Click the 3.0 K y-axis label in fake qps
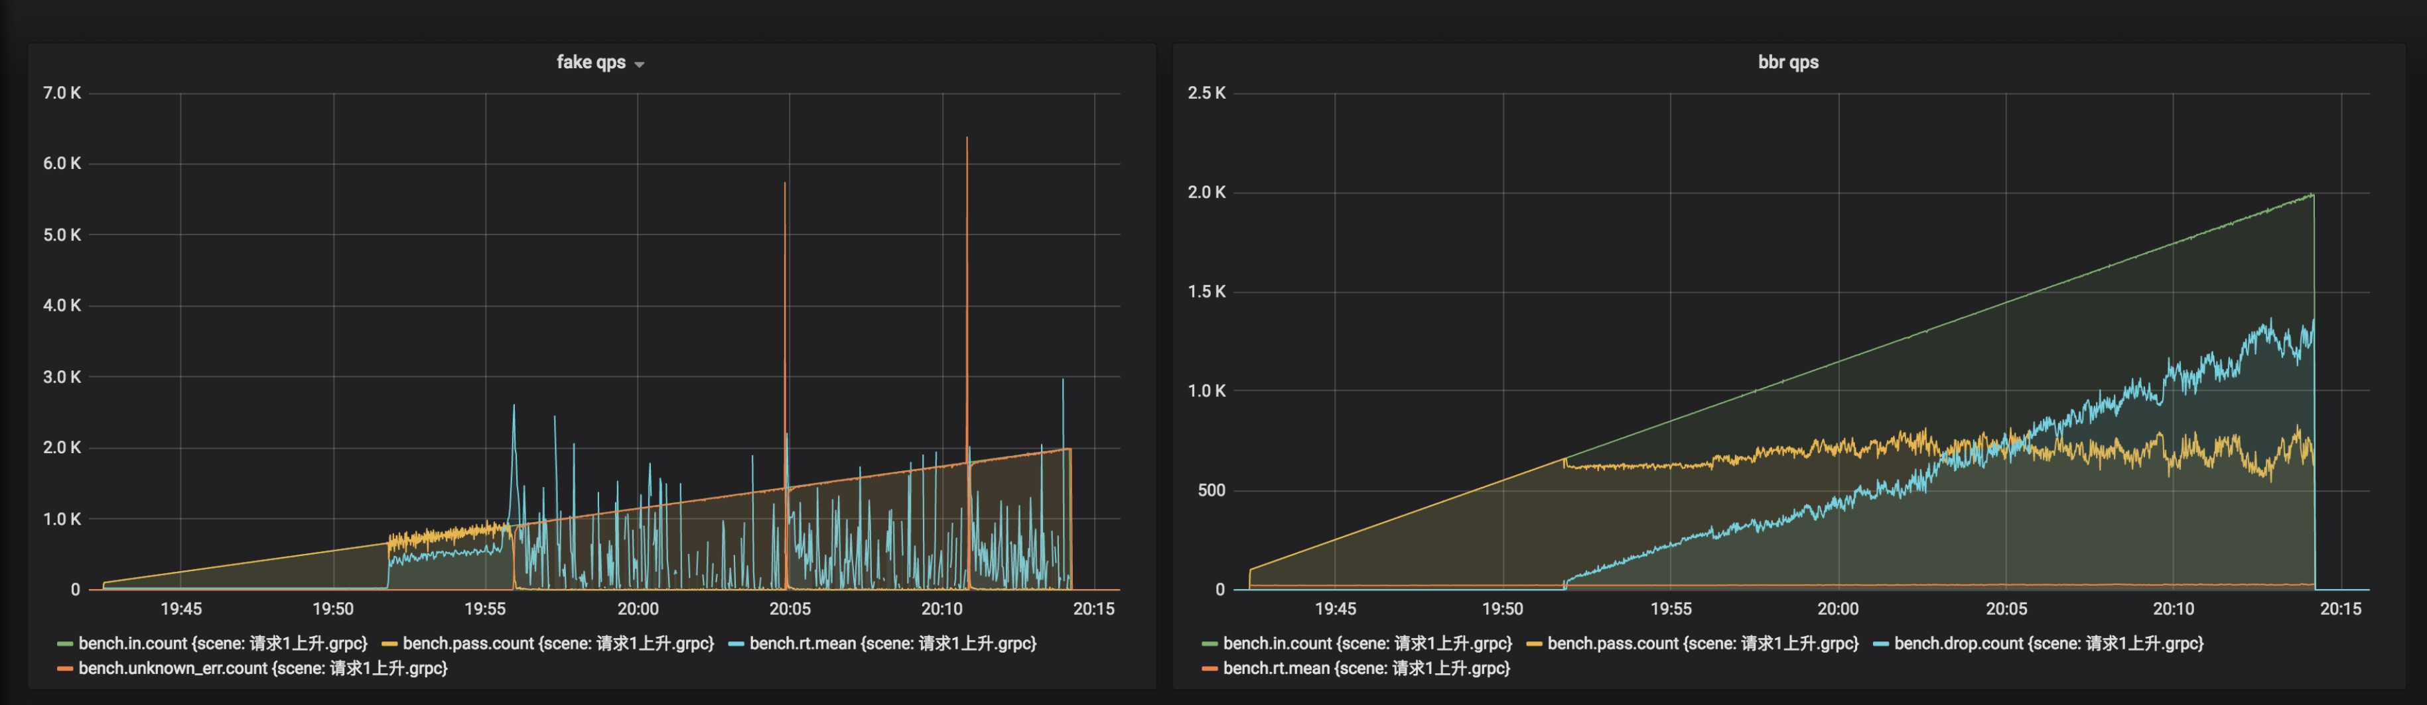Viewport: 2427px width, 705px height. (x=61, y=378)
